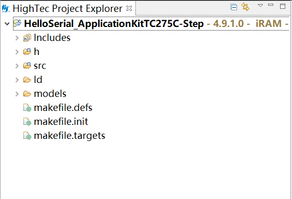This screenshot has width=292, height=199.
Task: Expand the Includes node
Action: [x=17, y=38]
